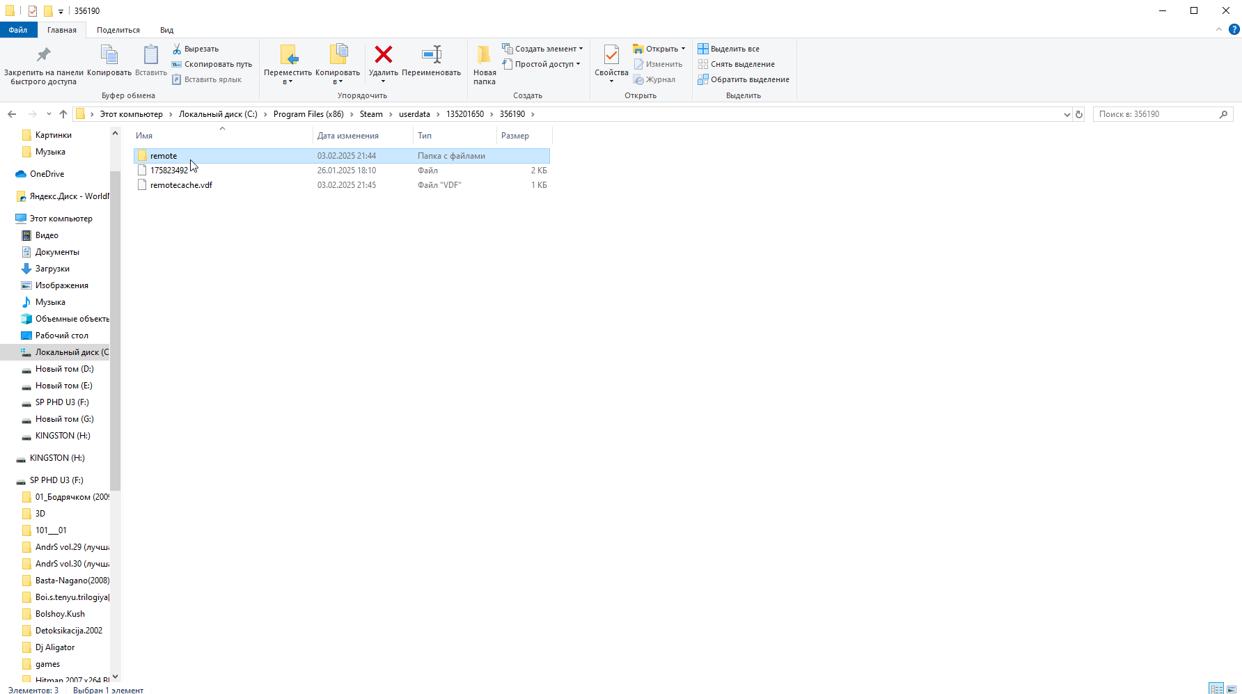
Task: Switch to Вид ribbon tab
Action: click(166, 30)
